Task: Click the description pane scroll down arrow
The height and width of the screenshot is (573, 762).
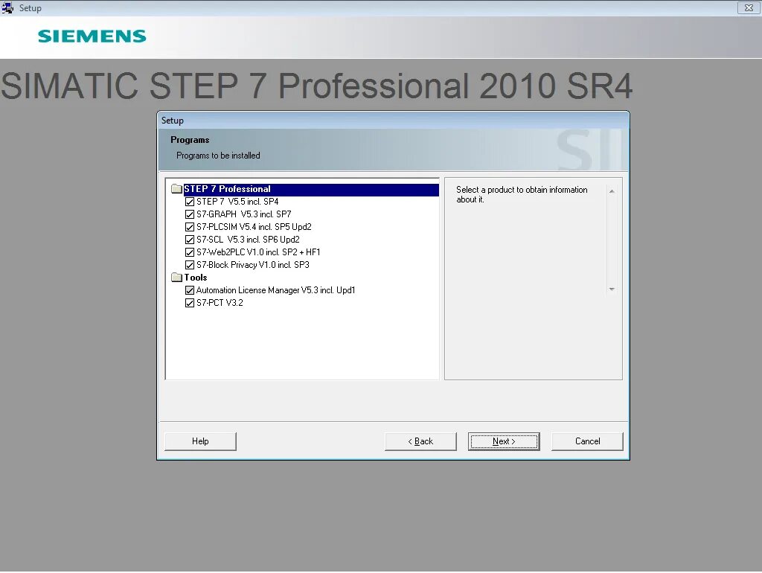Action: pos(612,289)
